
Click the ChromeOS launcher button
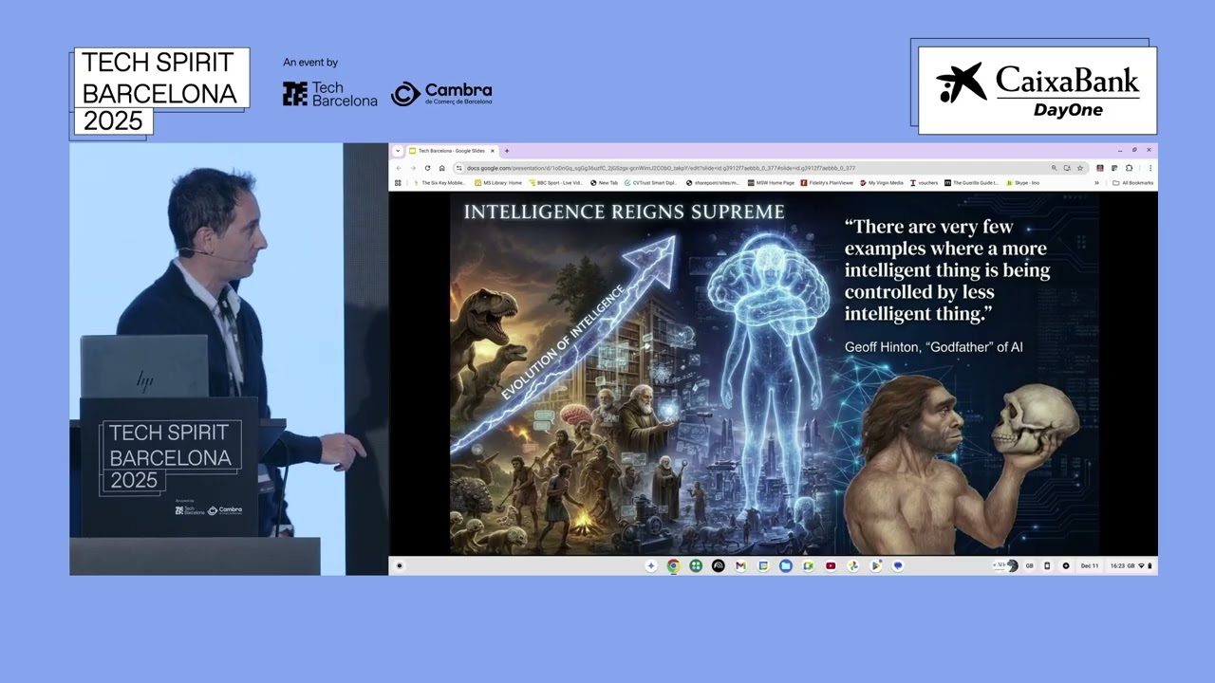point(399,565)
